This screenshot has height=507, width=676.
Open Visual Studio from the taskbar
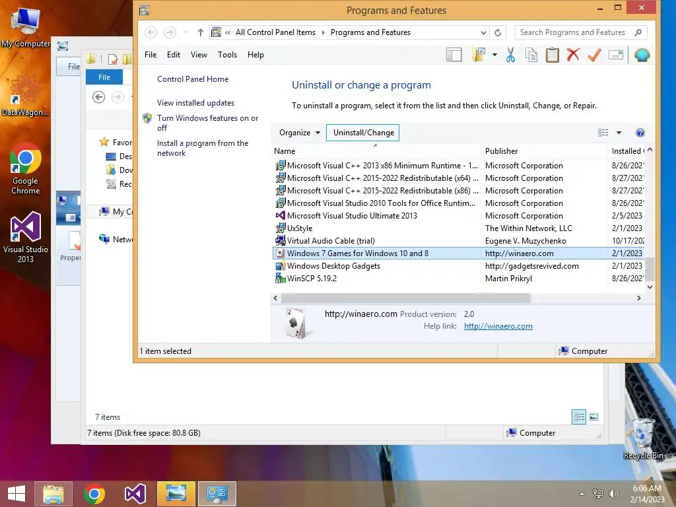(135, 494)
